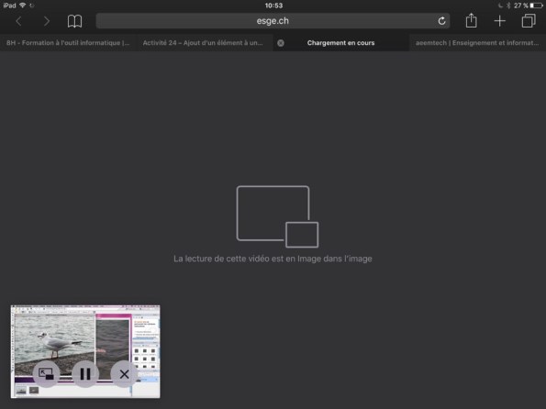
Task: Tap the Wi-Fi icon in status bar
Action: pos(23,6)
